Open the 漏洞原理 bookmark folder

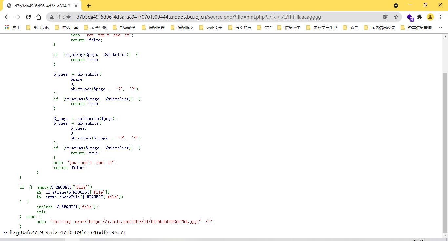[153, 28]
